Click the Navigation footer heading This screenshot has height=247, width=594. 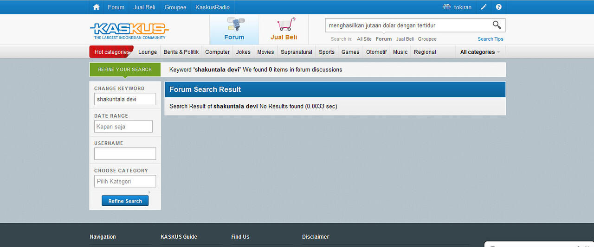coord(103,237)
